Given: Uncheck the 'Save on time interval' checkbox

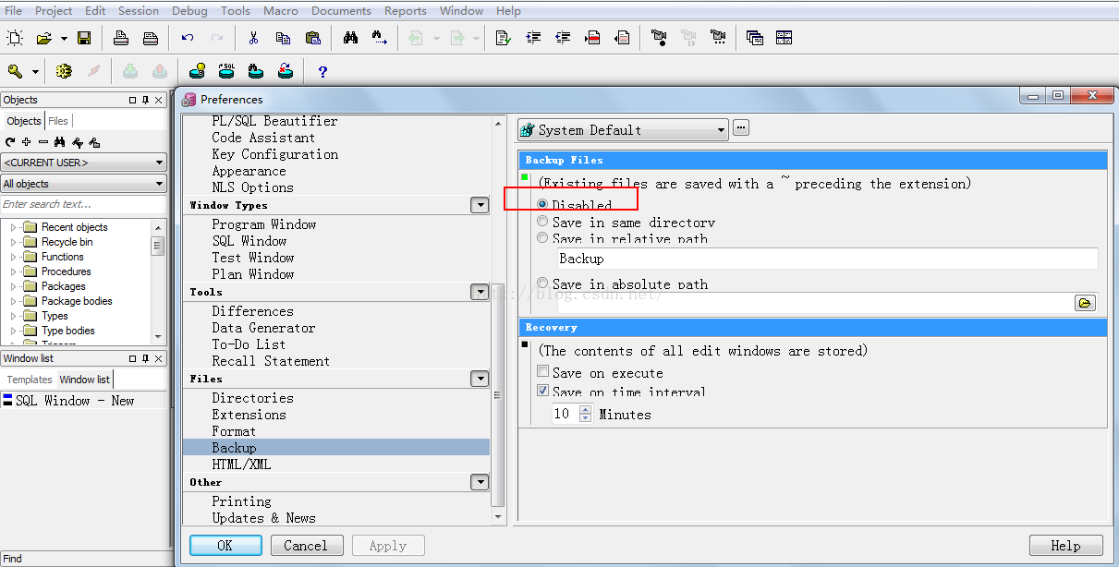Looking at the screenshot, I should point(543,392).
